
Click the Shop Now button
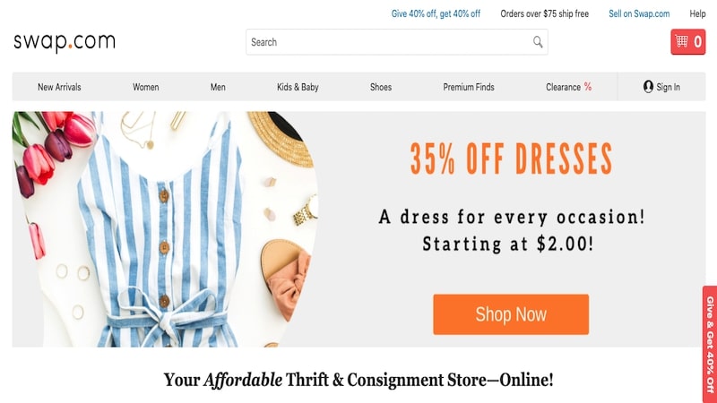(x=511, y=314)
